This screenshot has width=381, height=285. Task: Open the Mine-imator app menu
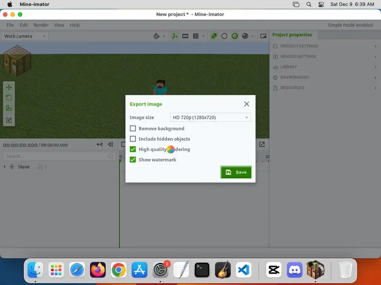35,4
